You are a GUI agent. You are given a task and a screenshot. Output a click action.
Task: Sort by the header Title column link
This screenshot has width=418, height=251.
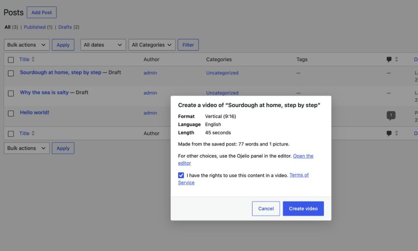(x=24, y=59)
